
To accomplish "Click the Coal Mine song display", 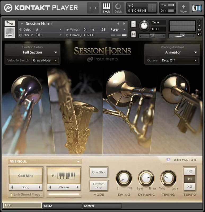I will [x=26, y=176].
